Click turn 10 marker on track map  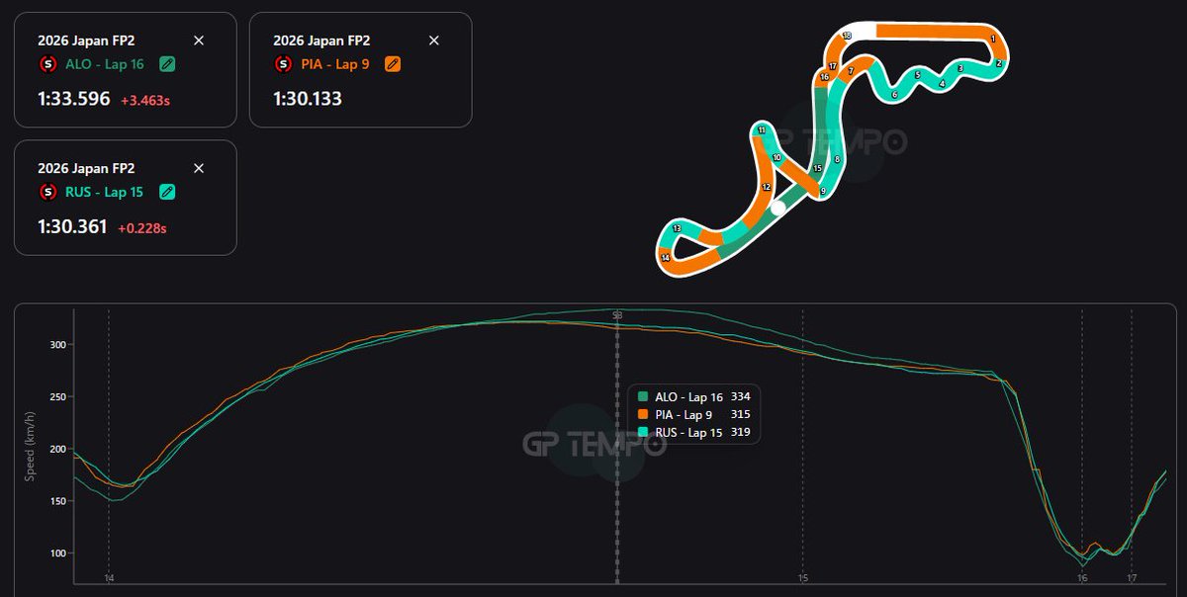pyautogui.click(x=777, y=157)
